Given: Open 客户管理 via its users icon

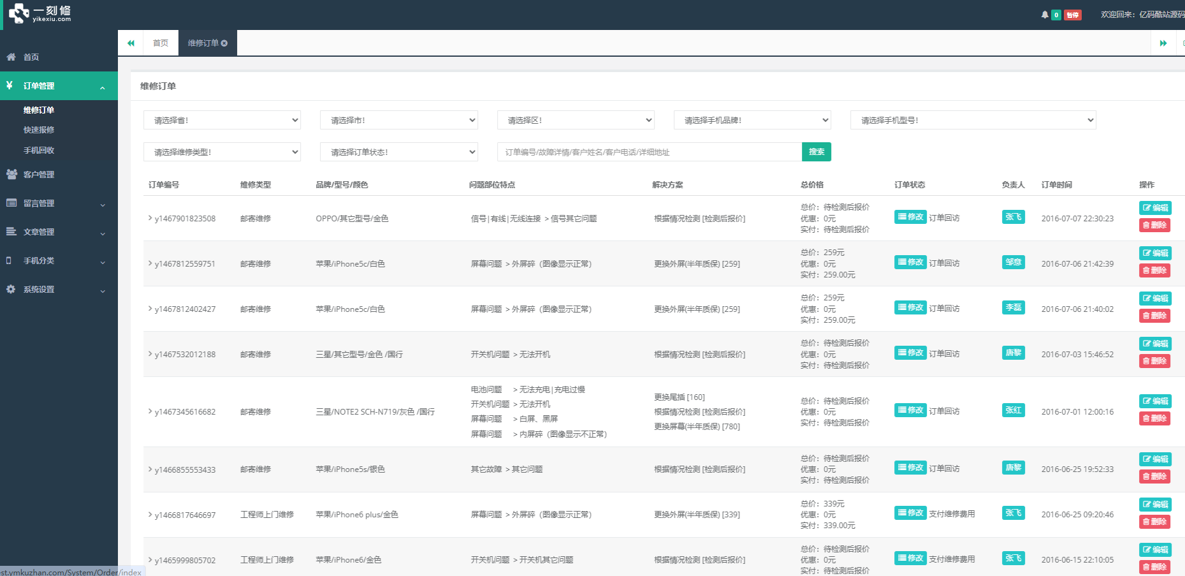Looking at the screenshot, I should 11,174.
